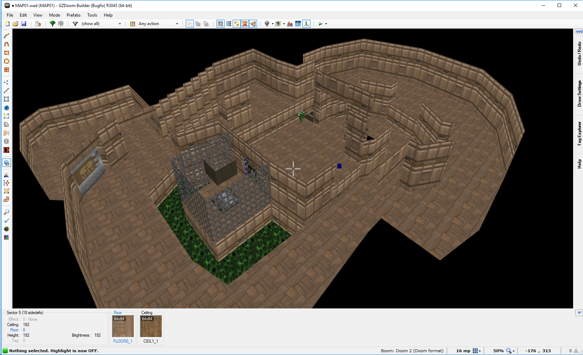The width and height of the screenshot is (583, 355).
Task: Click the gauge icon in left toolbar
Action: click(6, 229)
